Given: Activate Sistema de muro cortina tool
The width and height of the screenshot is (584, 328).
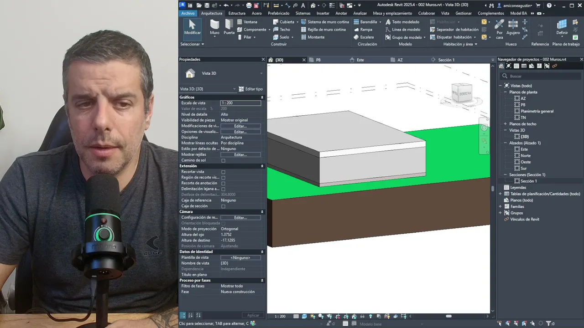Looking at the screenshot, I should (325, 22).
